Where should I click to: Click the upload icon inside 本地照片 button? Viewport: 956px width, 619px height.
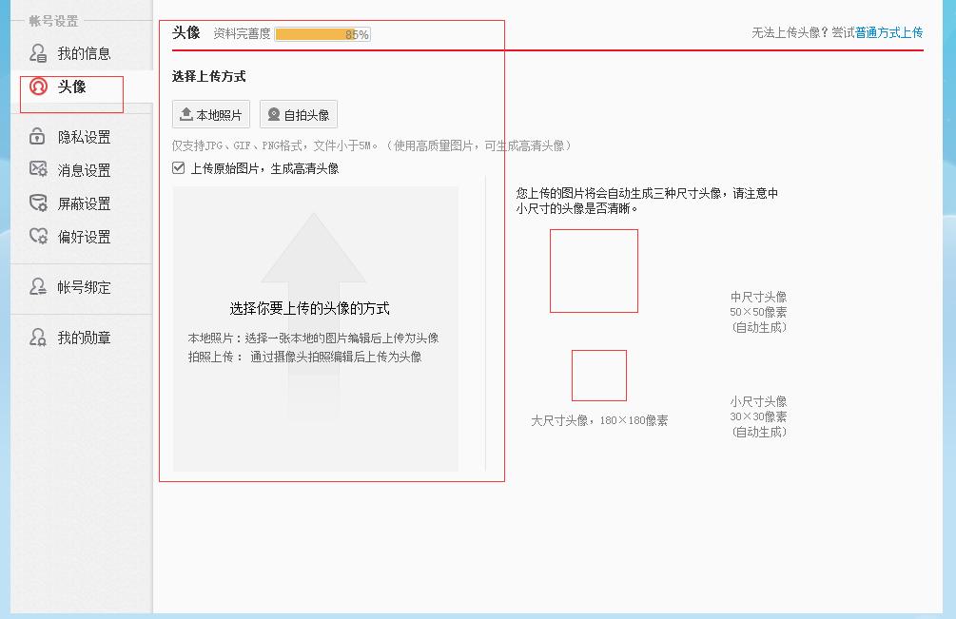point(185,114)
